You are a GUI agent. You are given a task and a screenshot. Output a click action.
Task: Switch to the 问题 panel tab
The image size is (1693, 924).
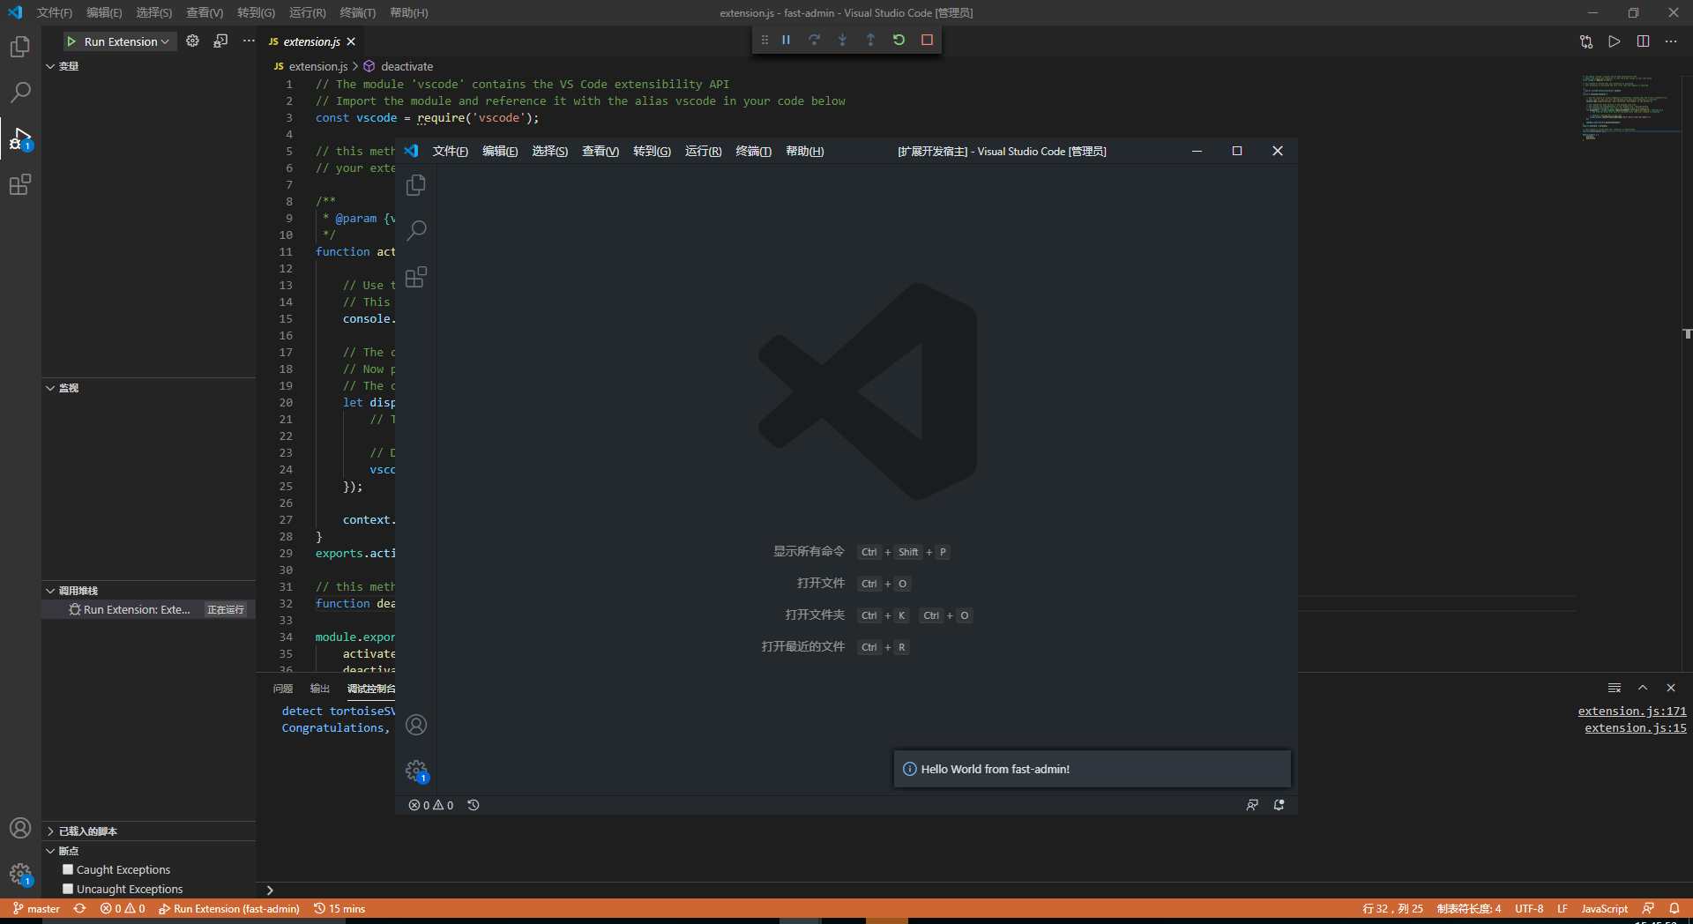tap(283, 689)
